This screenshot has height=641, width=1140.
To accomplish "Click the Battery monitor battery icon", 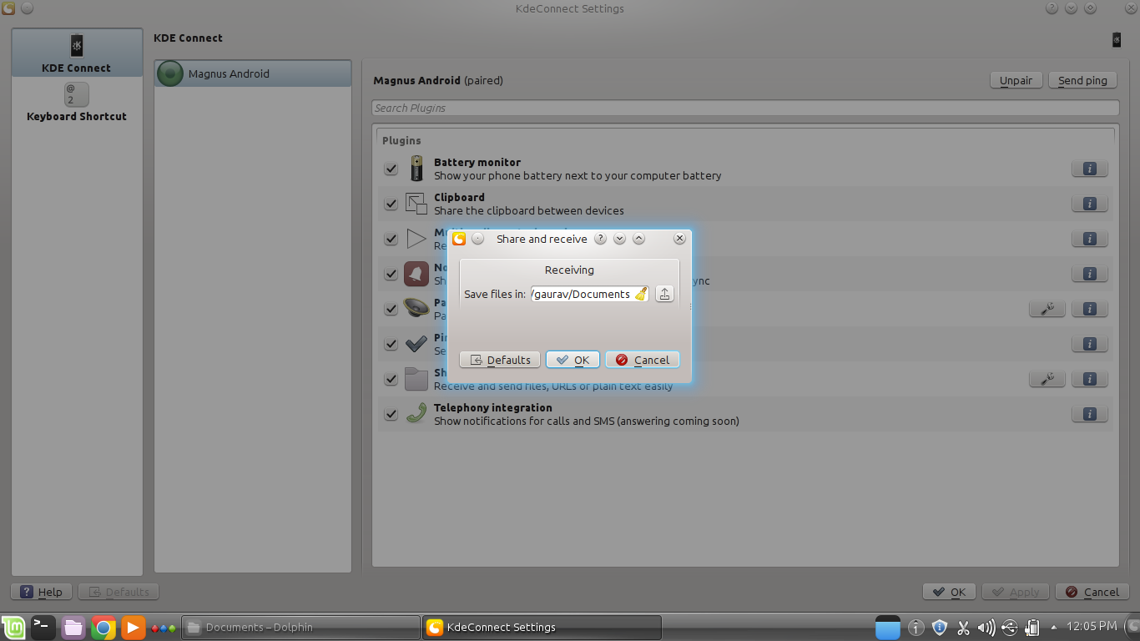I will (x=416, y=169).
